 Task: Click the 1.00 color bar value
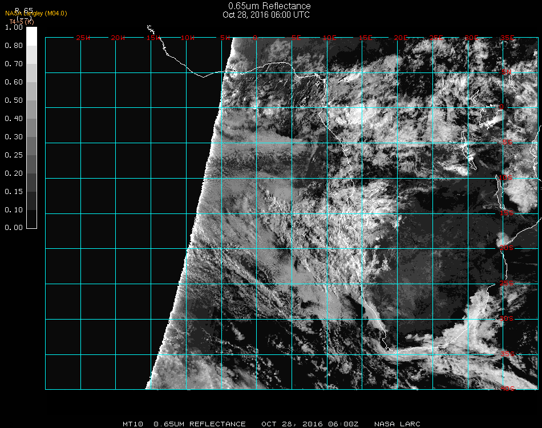coord(14,27)
